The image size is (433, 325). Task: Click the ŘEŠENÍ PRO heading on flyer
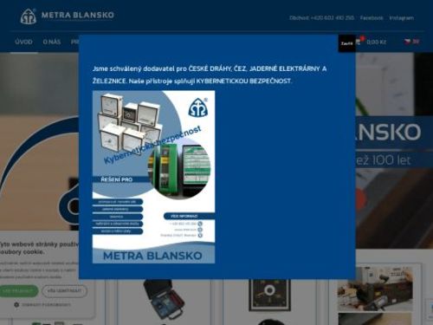pyautogui.click(x=117, y=179)
